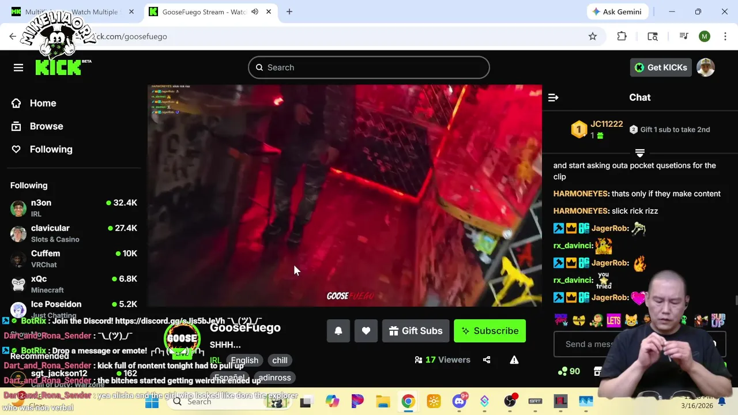Open the Chrome profile M icon
The height and width of the screenshot is (415, 738).
coord(705,36)
